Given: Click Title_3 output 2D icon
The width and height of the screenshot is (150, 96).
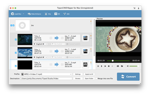Looking at the screenshot, I should [62, 64].
